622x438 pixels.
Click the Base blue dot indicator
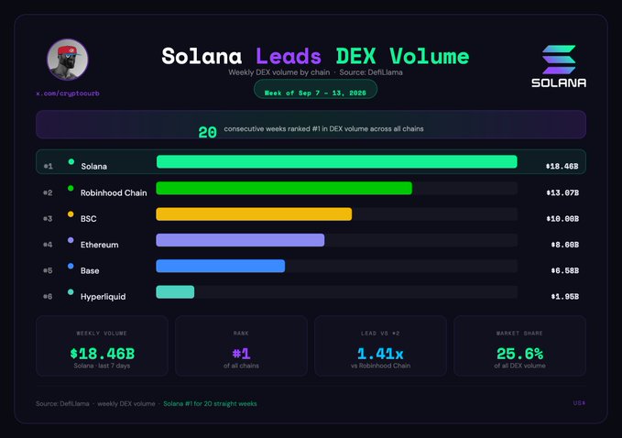point(71,267)
